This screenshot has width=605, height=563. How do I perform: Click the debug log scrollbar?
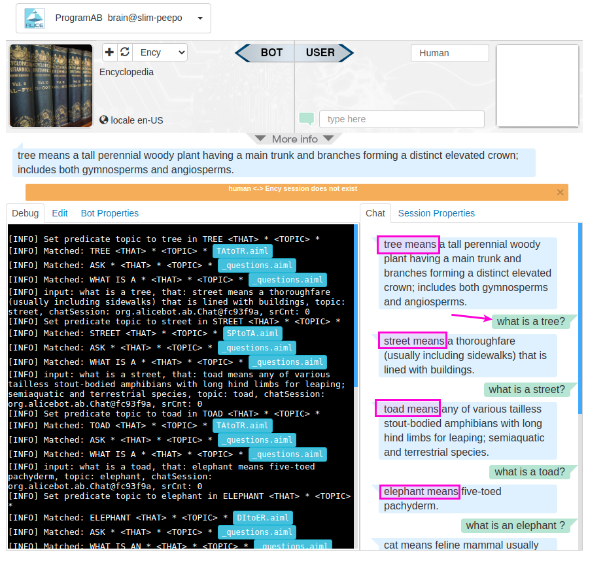coord(356,305)
